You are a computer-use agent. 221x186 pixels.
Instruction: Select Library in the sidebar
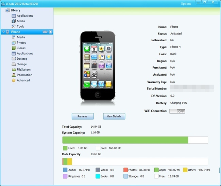[15, 10]
